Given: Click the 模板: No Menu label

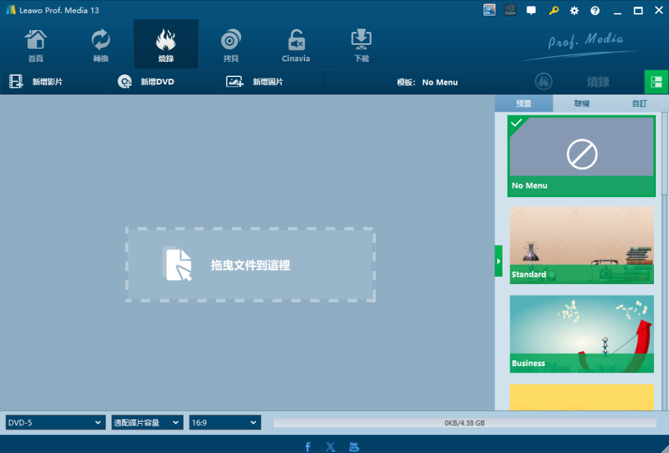Looking at the screenshot, I should pos(427,82).
